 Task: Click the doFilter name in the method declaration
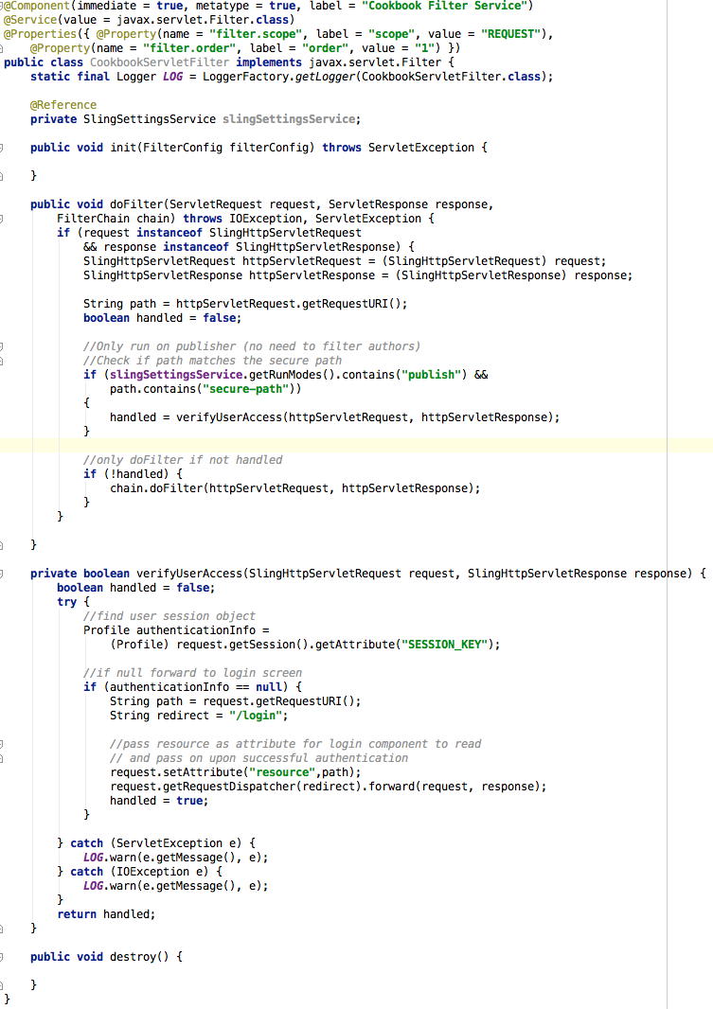(135, 204)
